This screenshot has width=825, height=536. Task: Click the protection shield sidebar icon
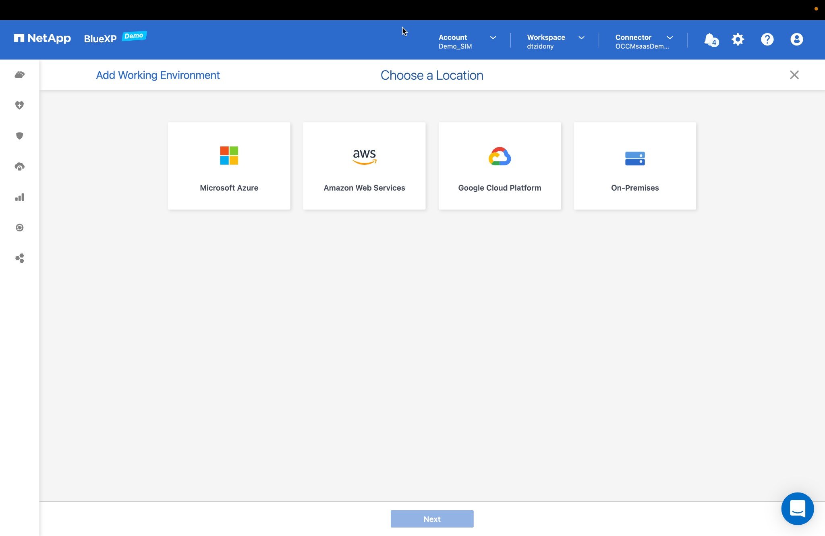click(19, 136)
